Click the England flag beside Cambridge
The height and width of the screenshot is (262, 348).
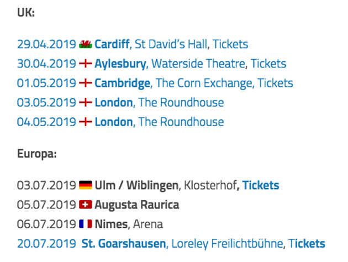pyautogui.click(x=86, y=83)
